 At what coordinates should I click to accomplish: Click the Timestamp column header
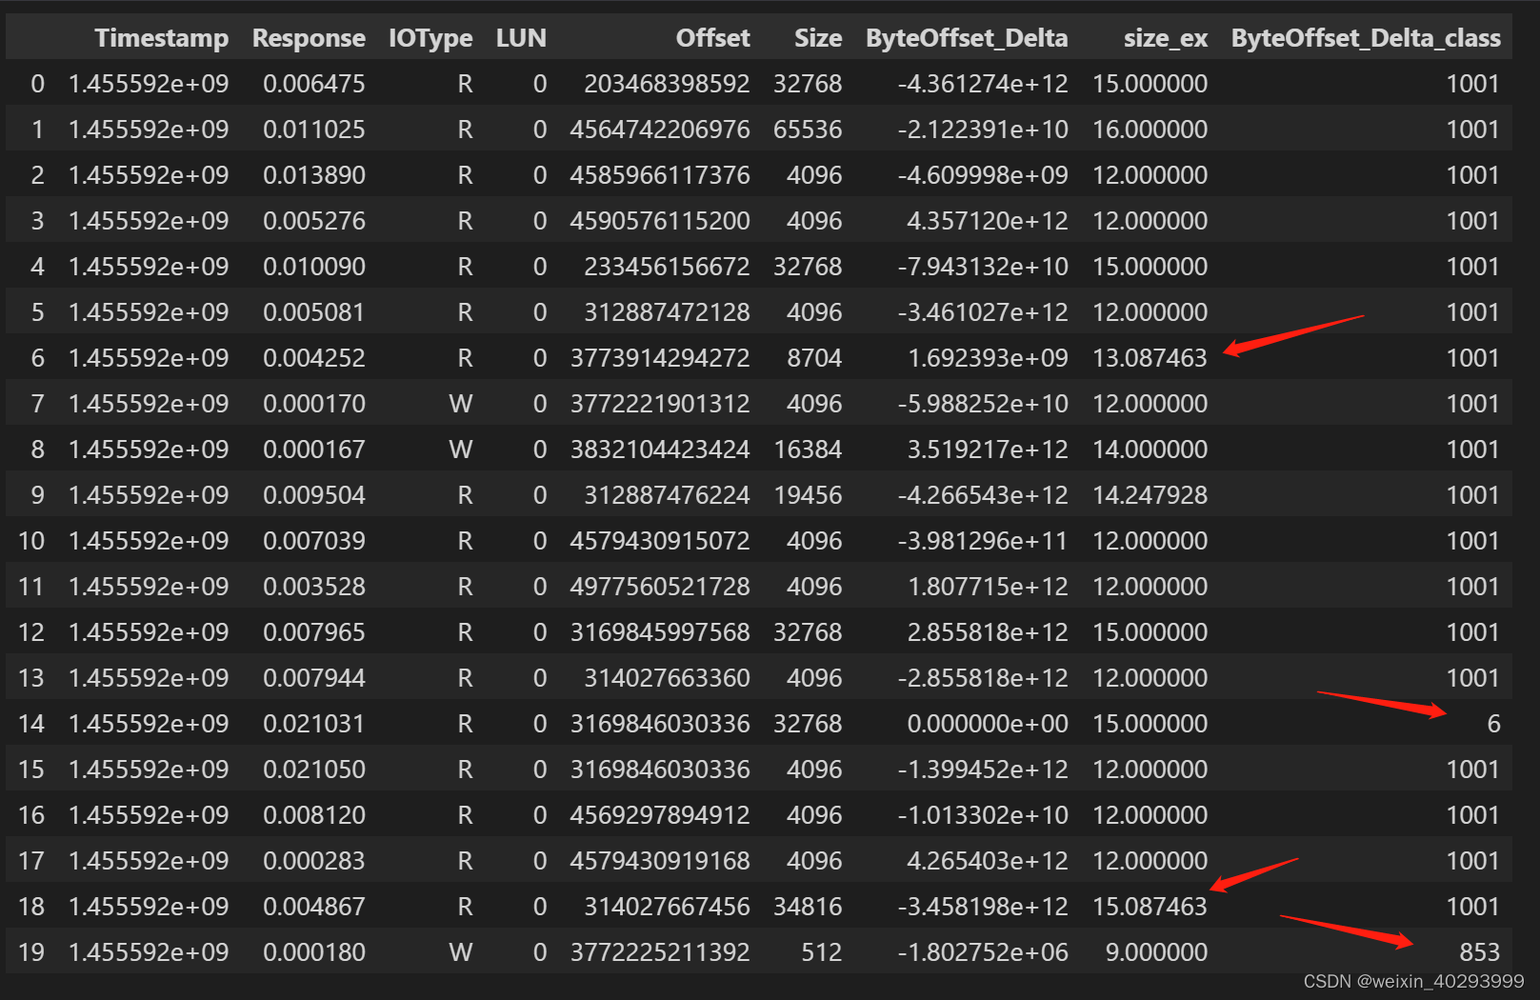161,38
